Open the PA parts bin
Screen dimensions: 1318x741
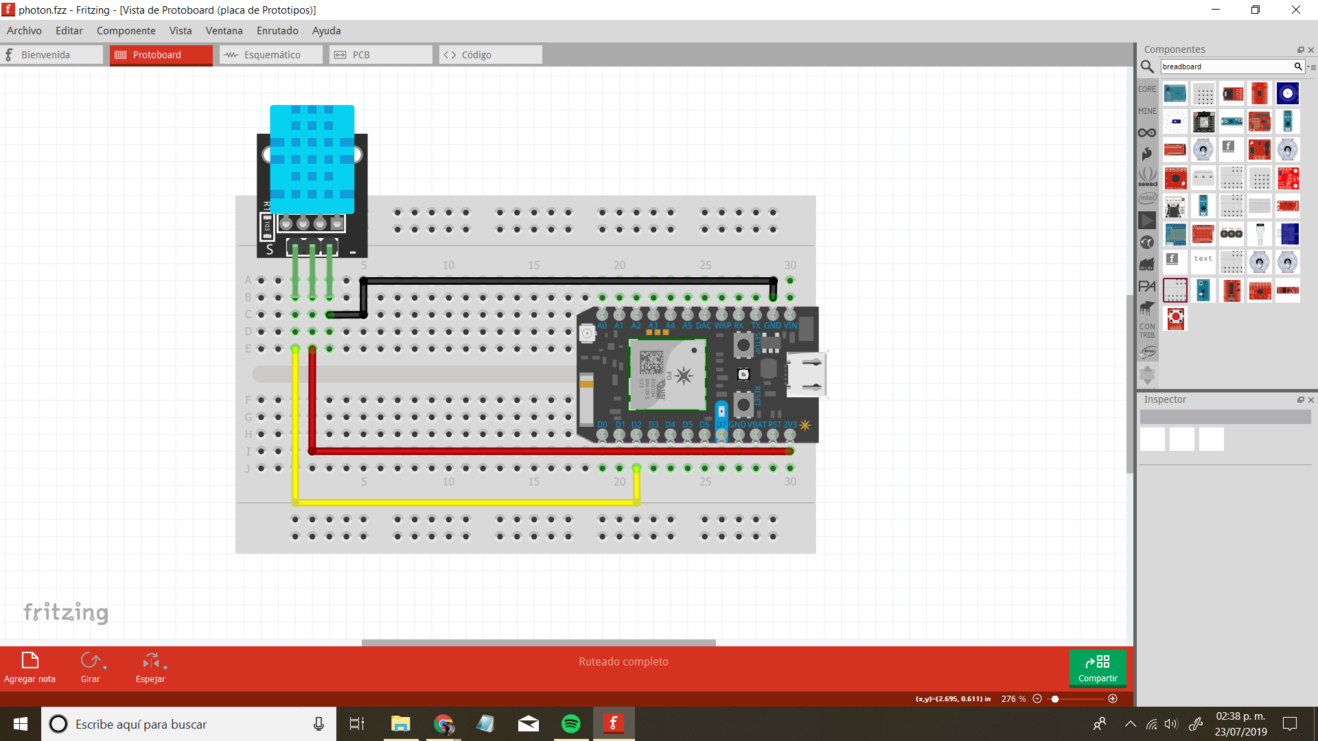(x=1147, y=286)
